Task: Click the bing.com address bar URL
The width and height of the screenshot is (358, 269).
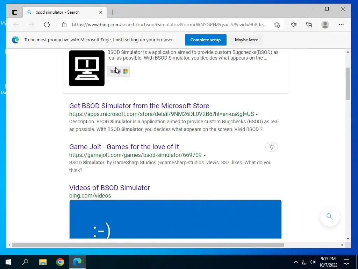Action: (169, 25)
